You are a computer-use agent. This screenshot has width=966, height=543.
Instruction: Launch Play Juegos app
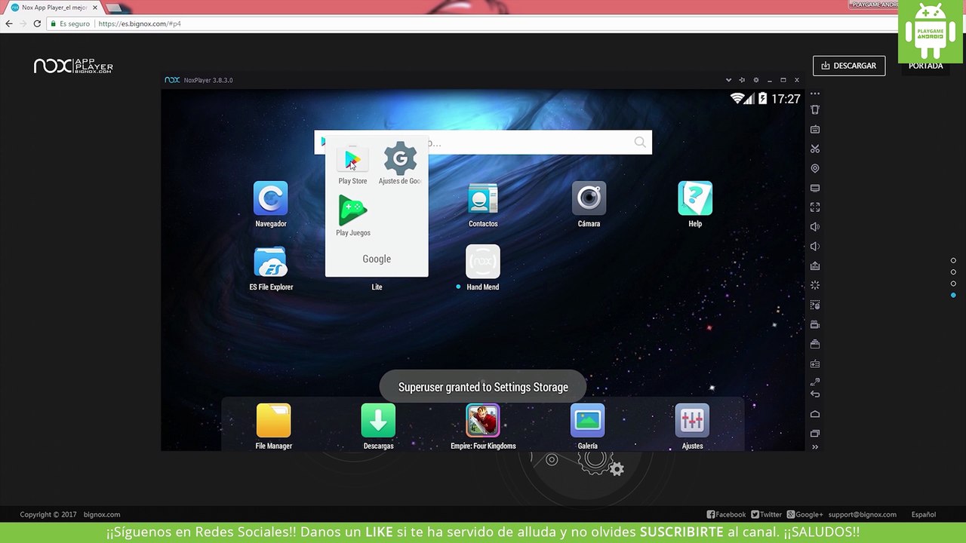coord(352,216)
